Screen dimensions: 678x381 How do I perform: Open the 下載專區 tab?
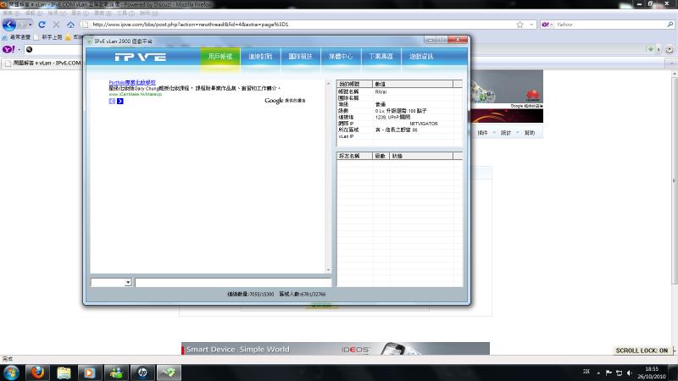pos(381,57)
